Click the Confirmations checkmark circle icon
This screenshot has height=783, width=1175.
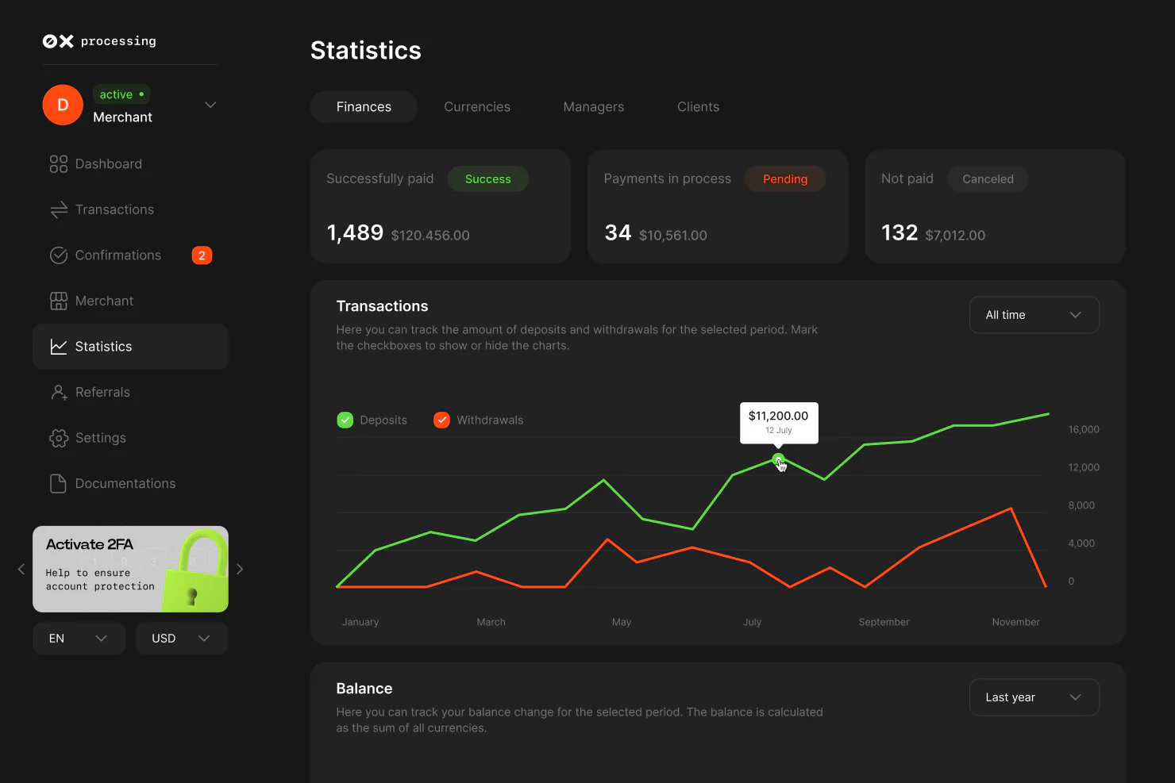pyautogui.click(x=59, y=255)
